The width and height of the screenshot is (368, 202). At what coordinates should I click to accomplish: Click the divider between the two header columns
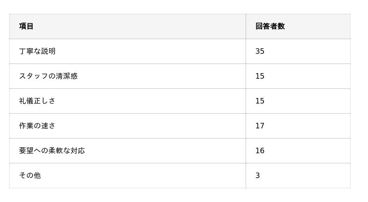246,26
